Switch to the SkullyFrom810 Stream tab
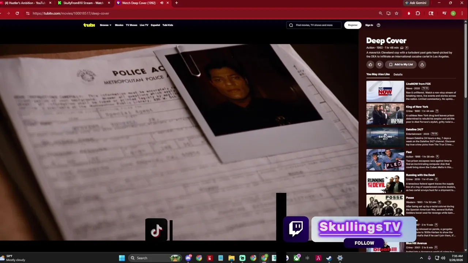The height and width of the screenshot is (263, 468). pos(83,3)
